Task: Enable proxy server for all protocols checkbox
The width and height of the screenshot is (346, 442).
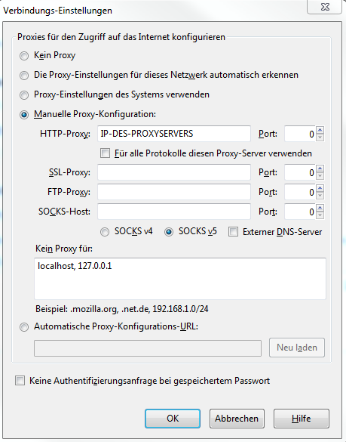Action: tap(106, 153)
